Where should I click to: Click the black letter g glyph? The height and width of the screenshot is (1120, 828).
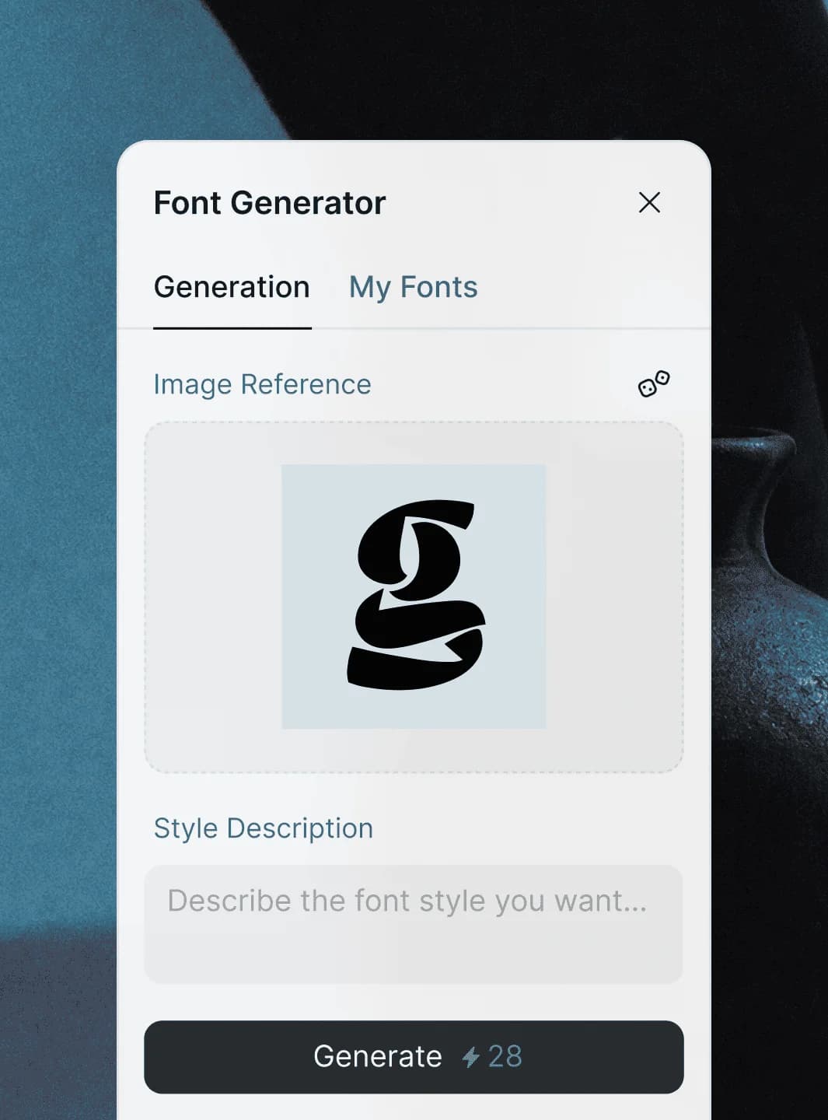(416, 595)
